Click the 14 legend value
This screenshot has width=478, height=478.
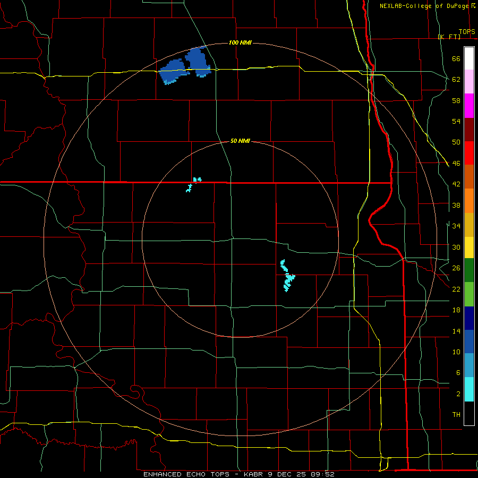pos(456,331)
